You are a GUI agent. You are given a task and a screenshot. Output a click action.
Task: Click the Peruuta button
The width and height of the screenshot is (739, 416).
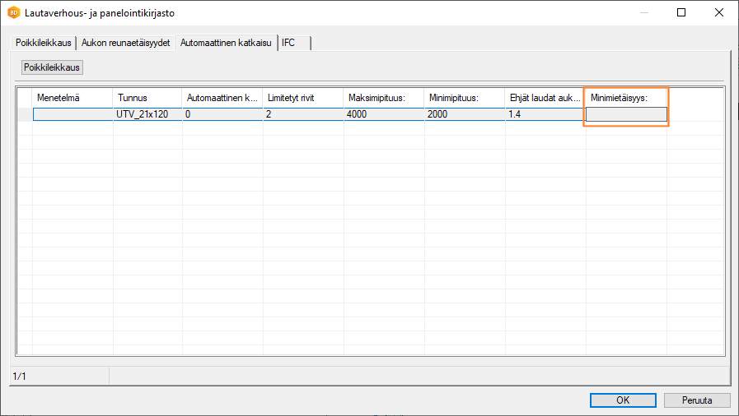pyautogui.click(x=697, y=400)
